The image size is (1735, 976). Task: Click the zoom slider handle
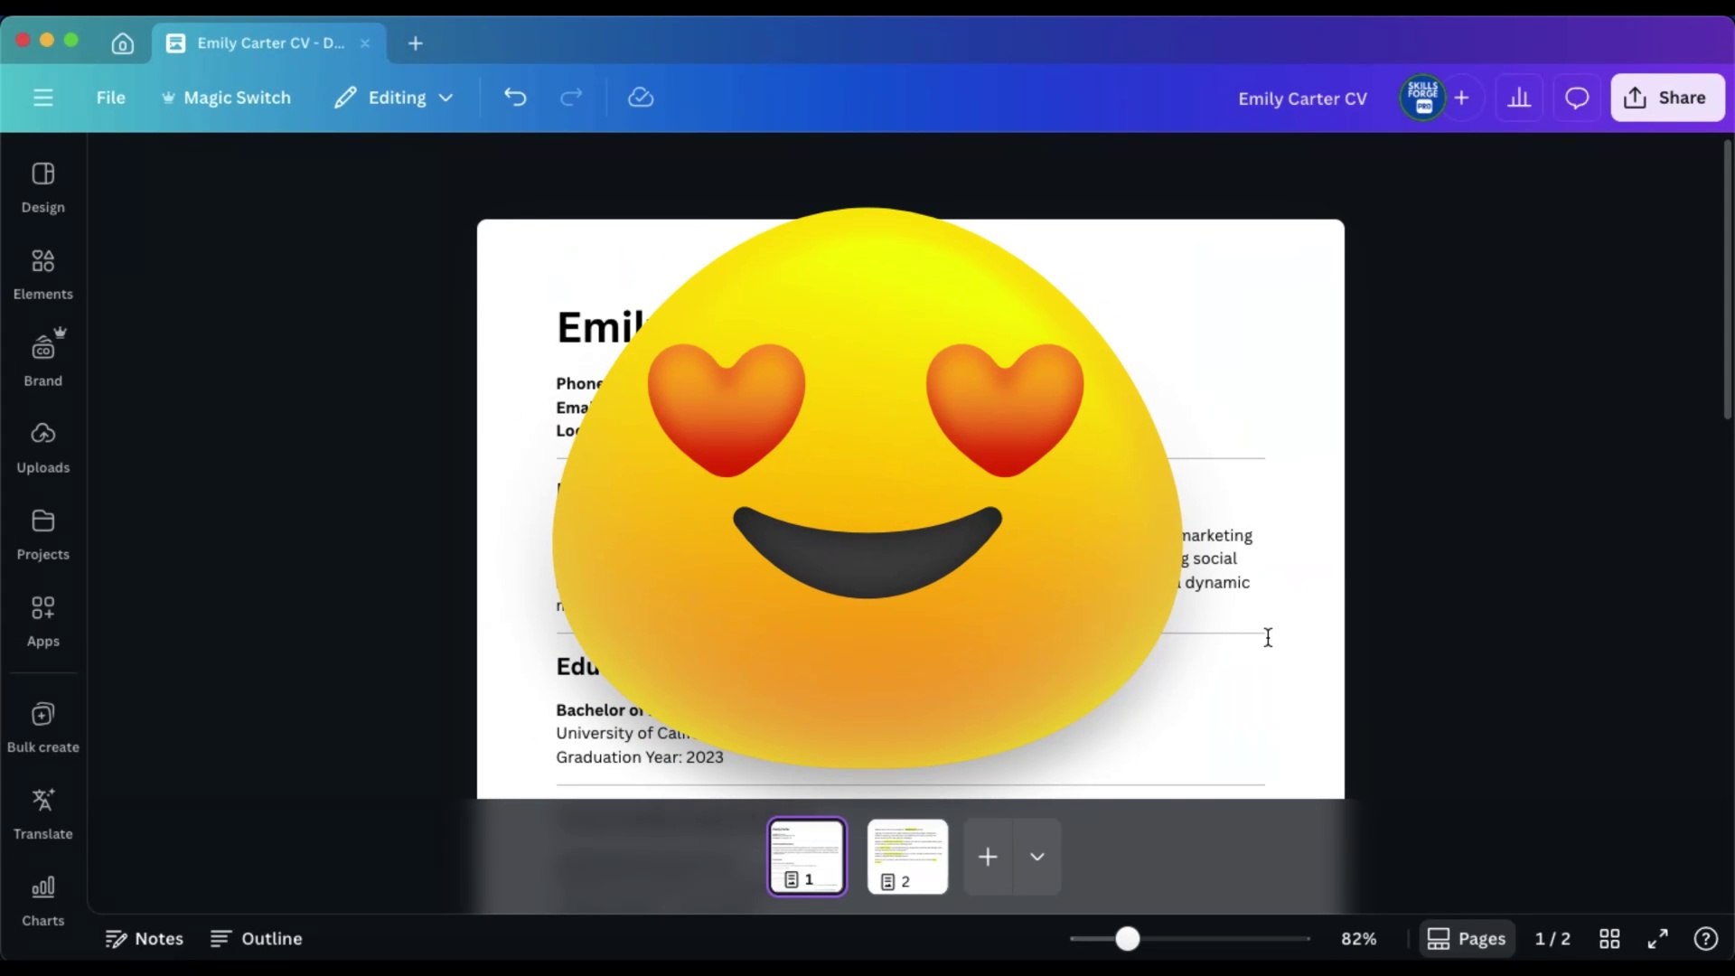point(1127,939)
